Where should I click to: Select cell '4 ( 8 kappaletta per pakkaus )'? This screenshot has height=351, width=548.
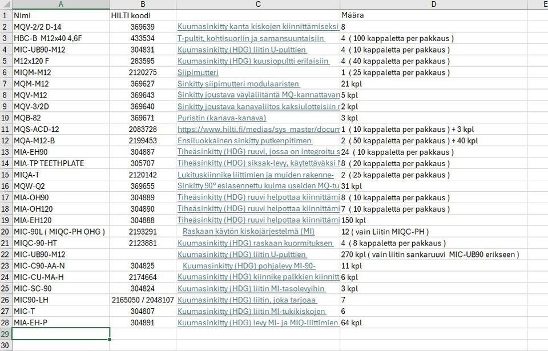coord(433,243)
